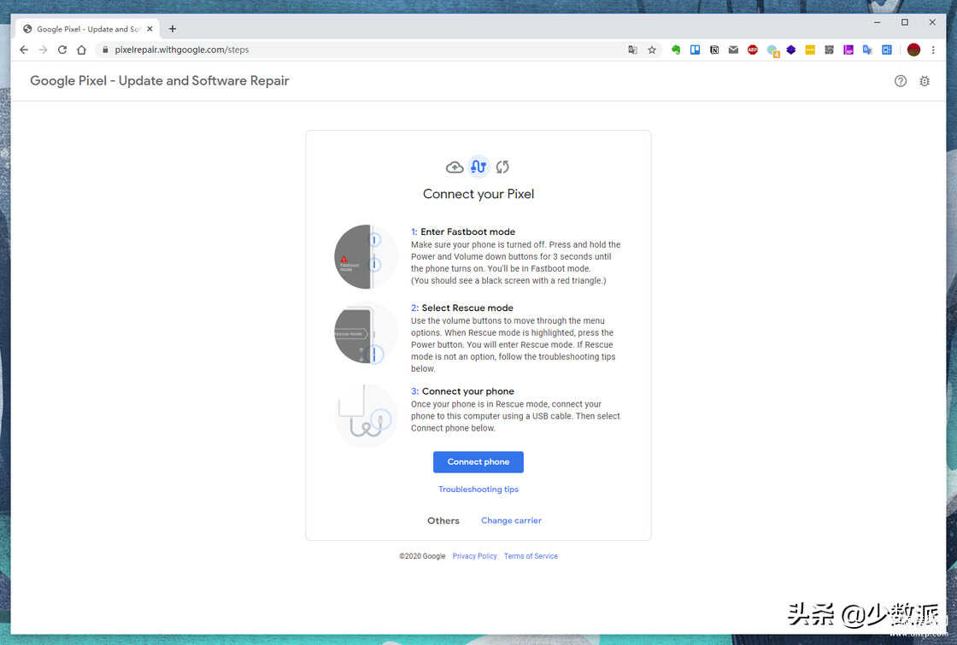
Task: Click the 'Connect your phone' step title
Action: tap(468, 391)
